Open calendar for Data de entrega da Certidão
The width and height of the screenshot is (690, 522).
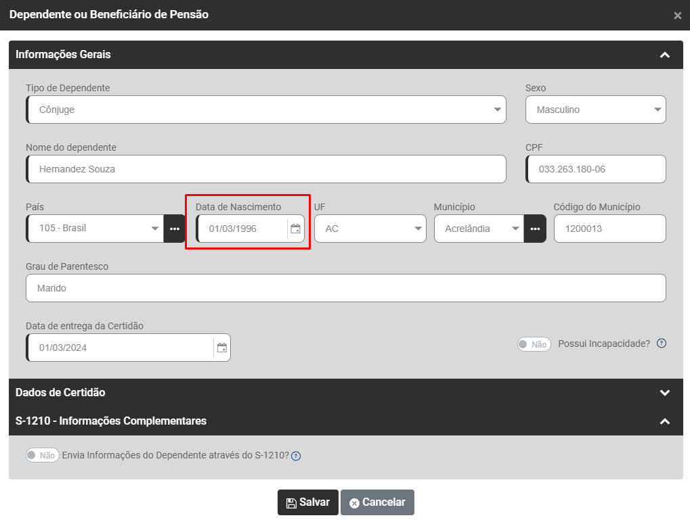point(221,348)
